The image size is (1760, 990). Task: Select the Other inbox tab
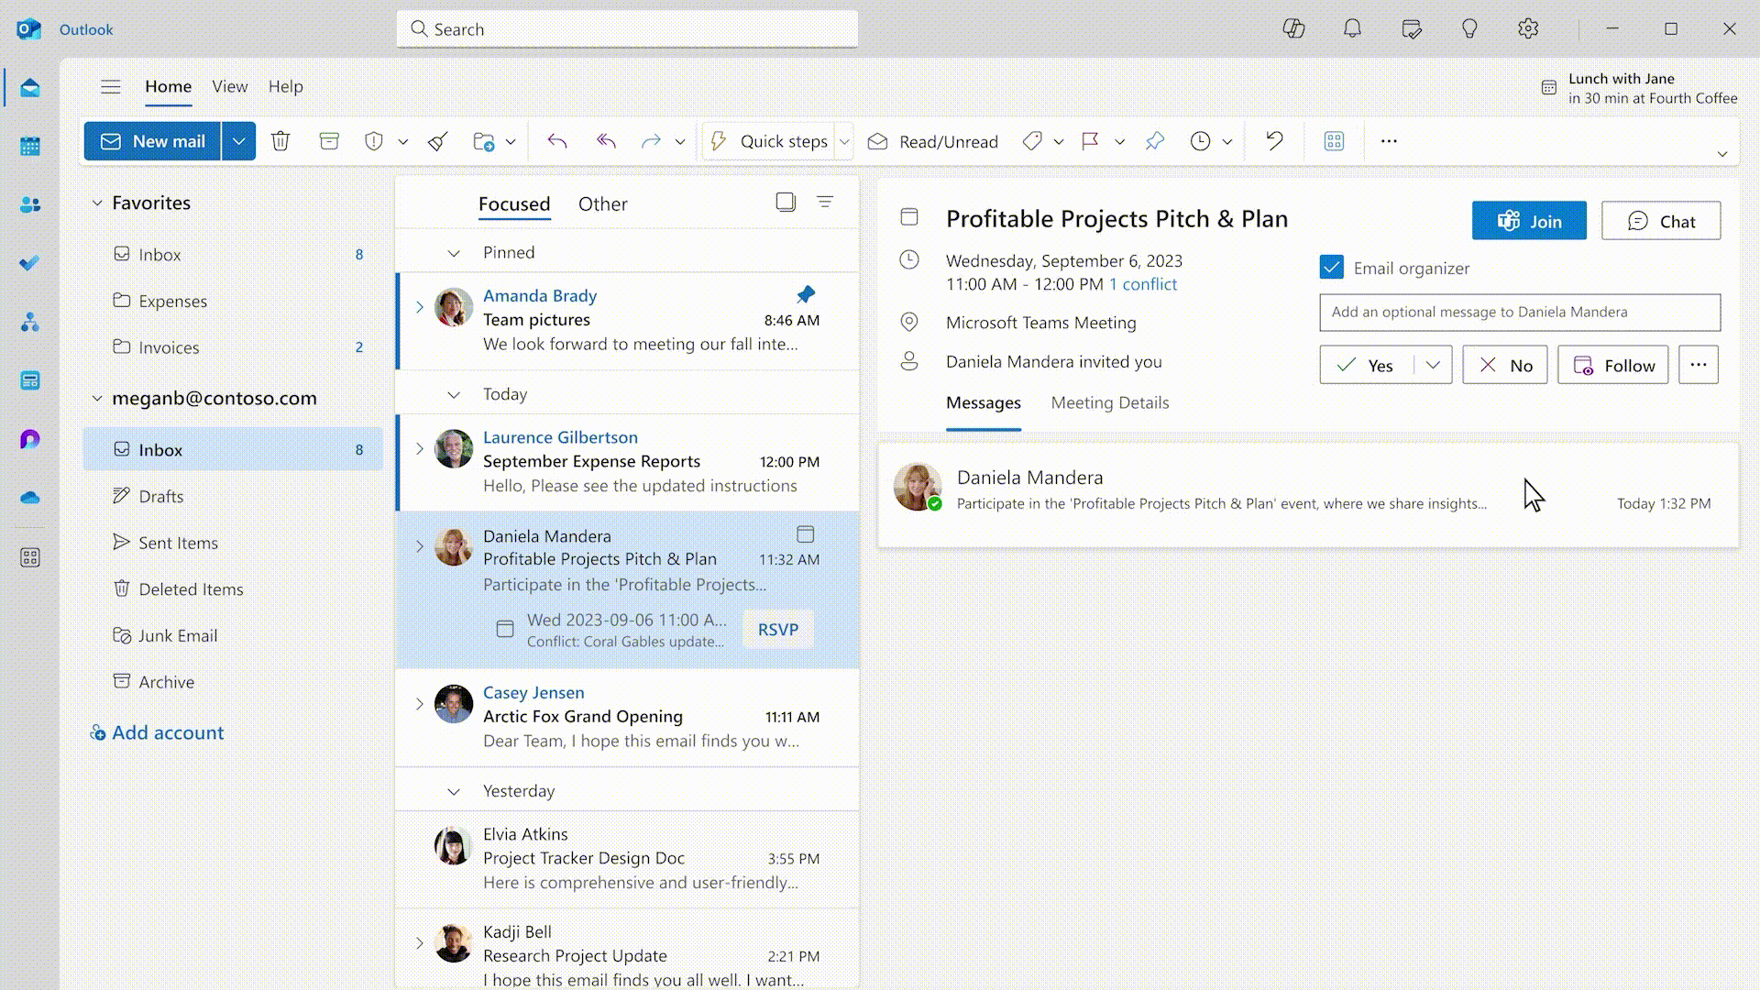tap(602, 203)
